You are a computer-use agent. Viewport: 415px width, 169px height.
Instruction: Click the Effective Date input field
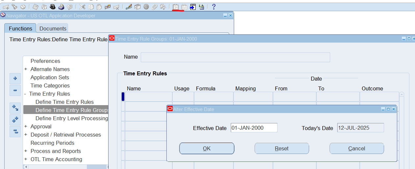254,128
